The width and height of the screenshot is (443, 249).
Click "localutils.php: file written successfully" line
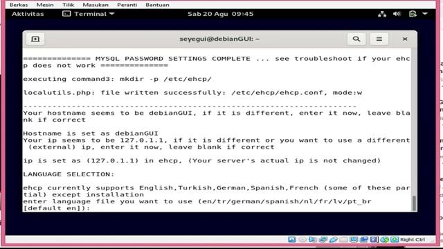coord(192,93)
